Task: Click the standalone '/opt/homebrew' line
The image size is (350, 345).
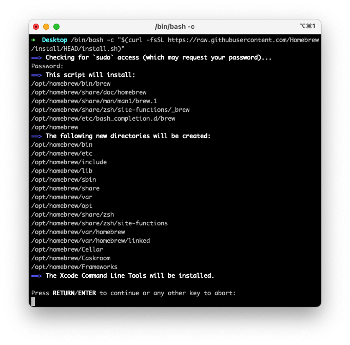Action: point(55,127)
